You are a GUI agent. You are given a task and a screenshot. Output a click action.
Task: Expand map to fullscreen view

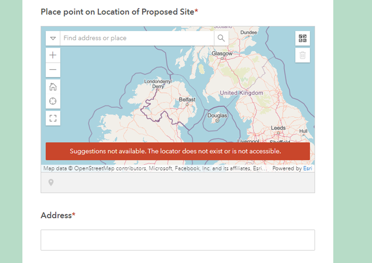tap(53, 118)
